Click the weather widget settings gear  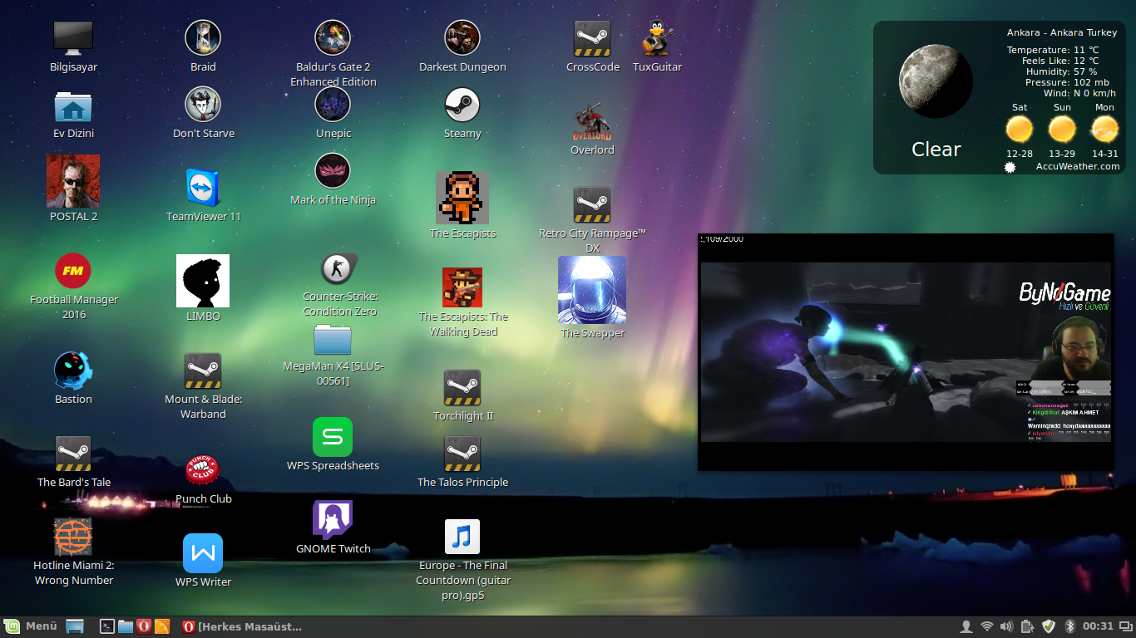[1010, 167]
